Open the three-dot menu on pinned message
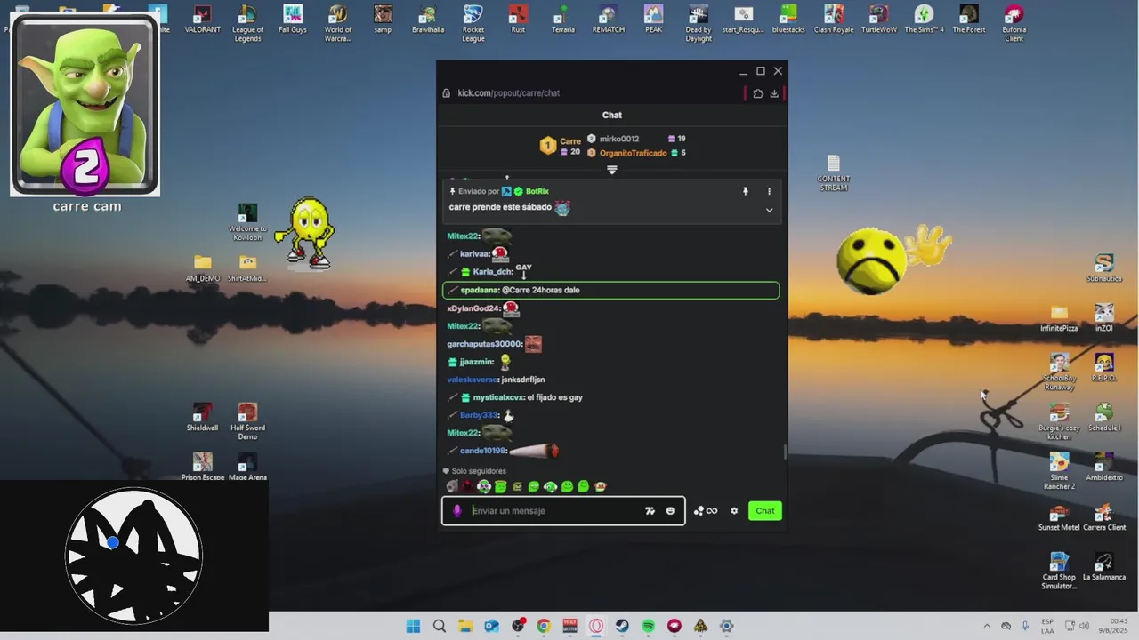This screenshot has height=640, width=1139. pos(769,191)
